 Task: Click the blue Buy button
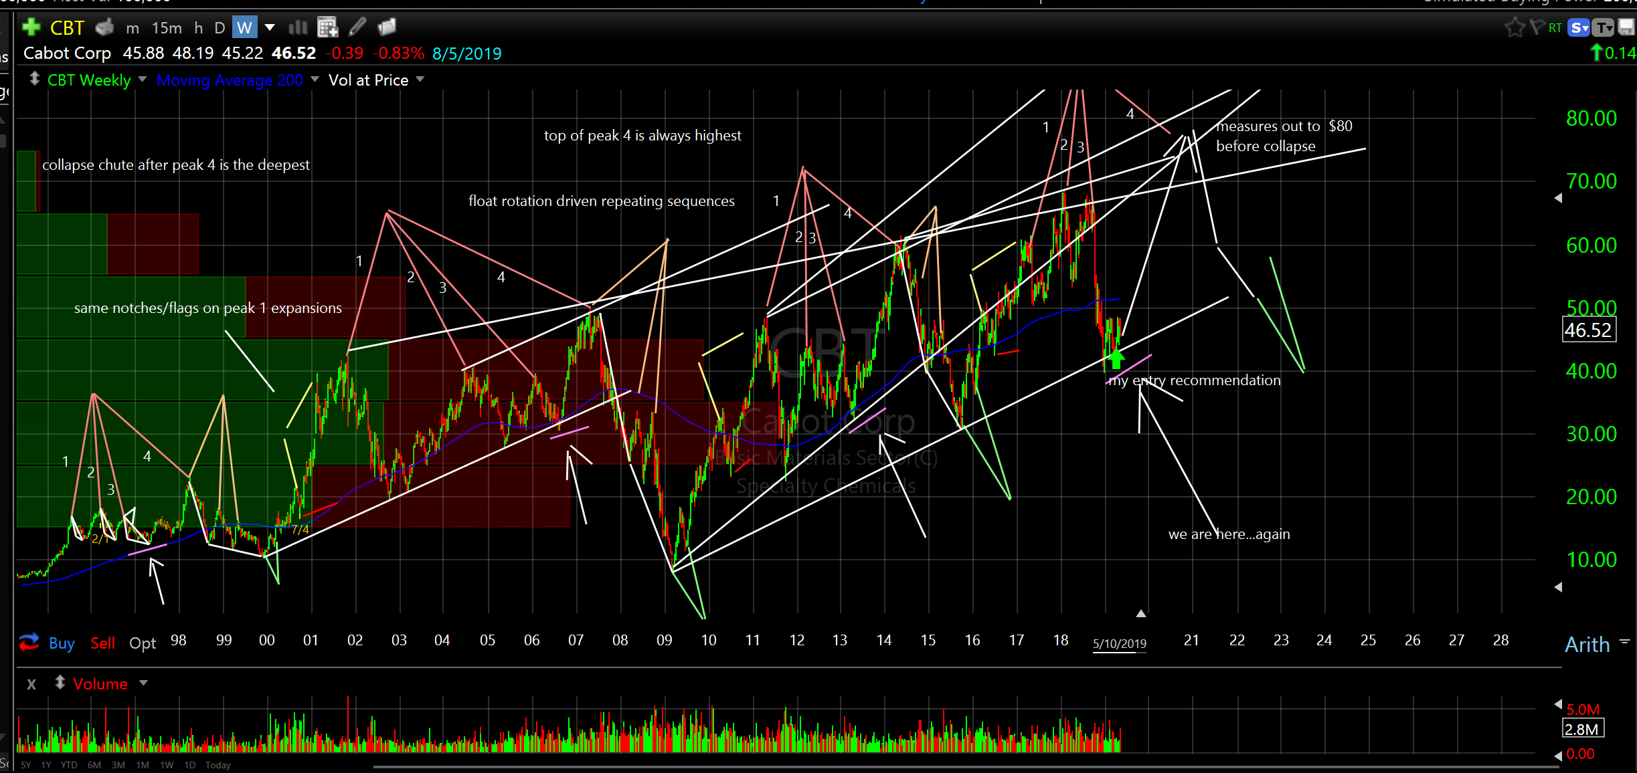pyautogui.click(x=62, y=643)
